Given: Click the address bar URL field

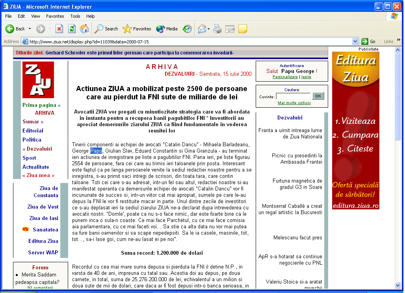Looking at the screenshot, I should 190,41.
